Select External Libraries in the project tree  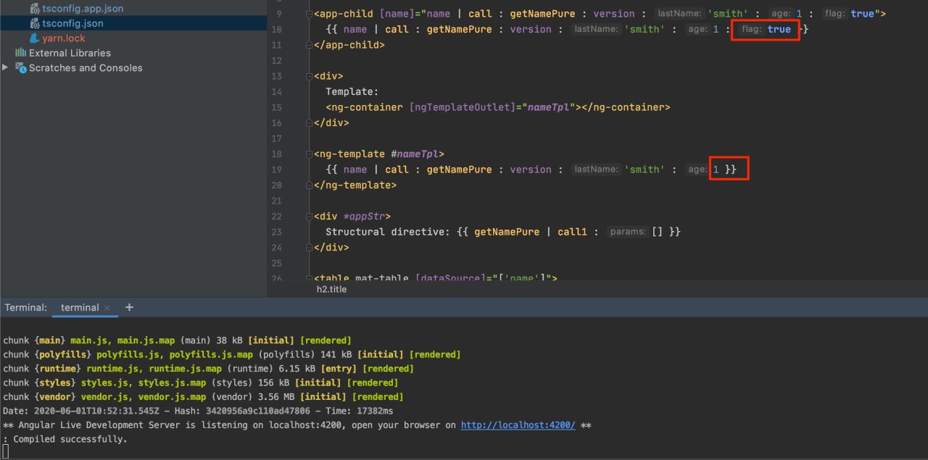tap(70, 53)
